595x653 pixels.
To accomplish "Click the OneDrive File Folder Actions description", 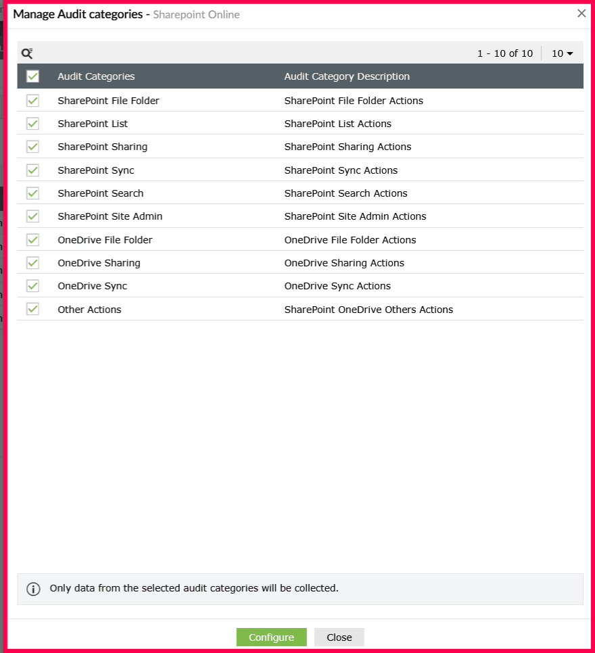I will (x=350, y=240).
